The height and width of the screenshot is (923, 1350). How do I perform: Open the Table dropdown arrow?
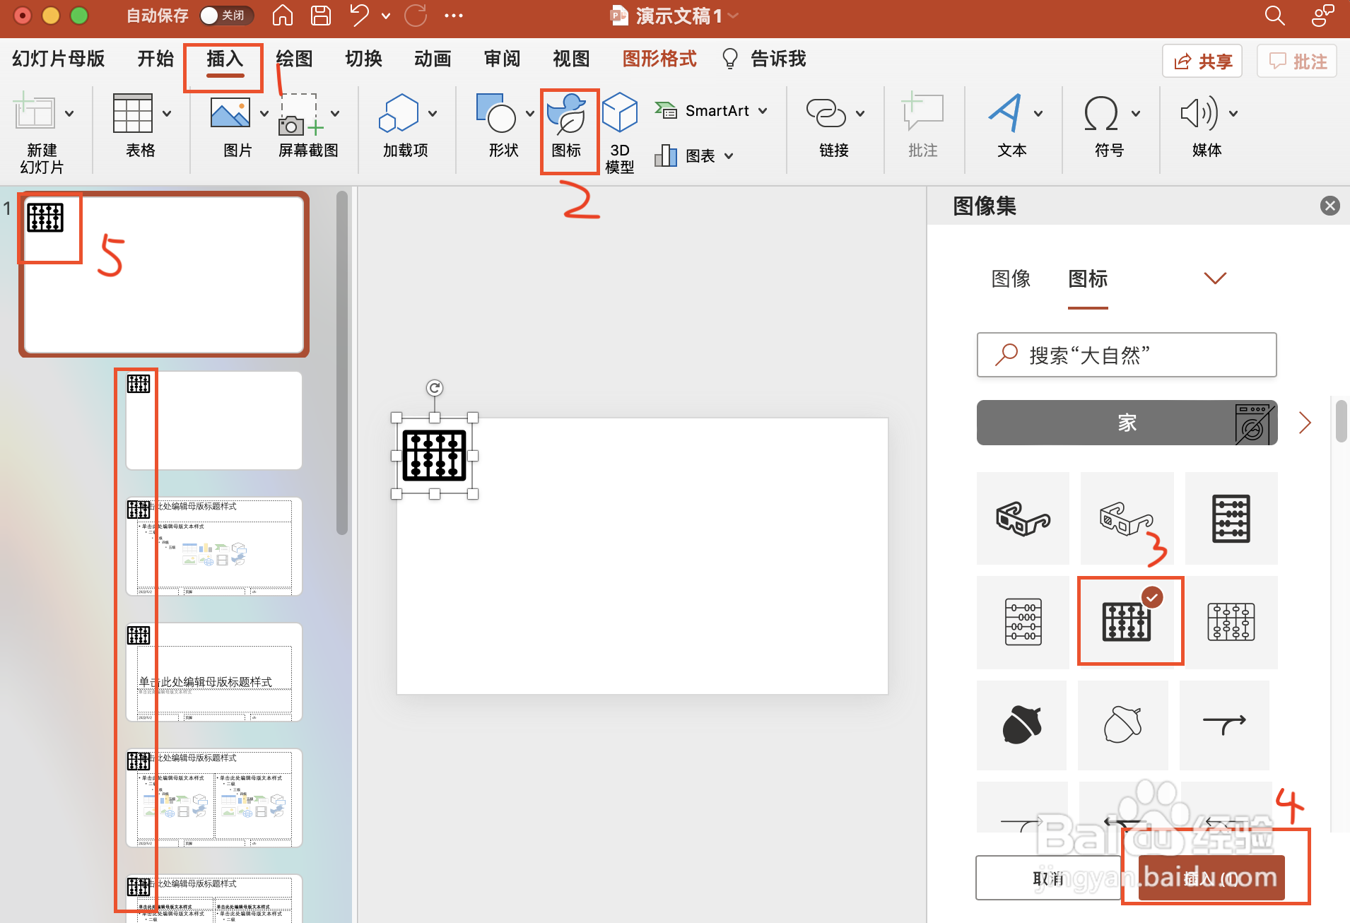click(x=167, y=113)
